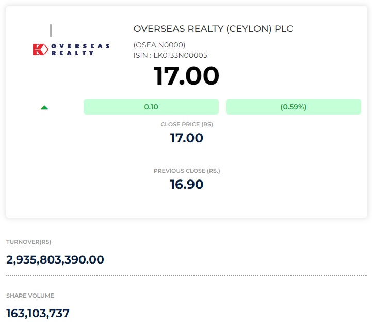This screenshot has width=372, height=327.
Task: Click the TURNOVER(RS) label
Action: tap(28, 242)
